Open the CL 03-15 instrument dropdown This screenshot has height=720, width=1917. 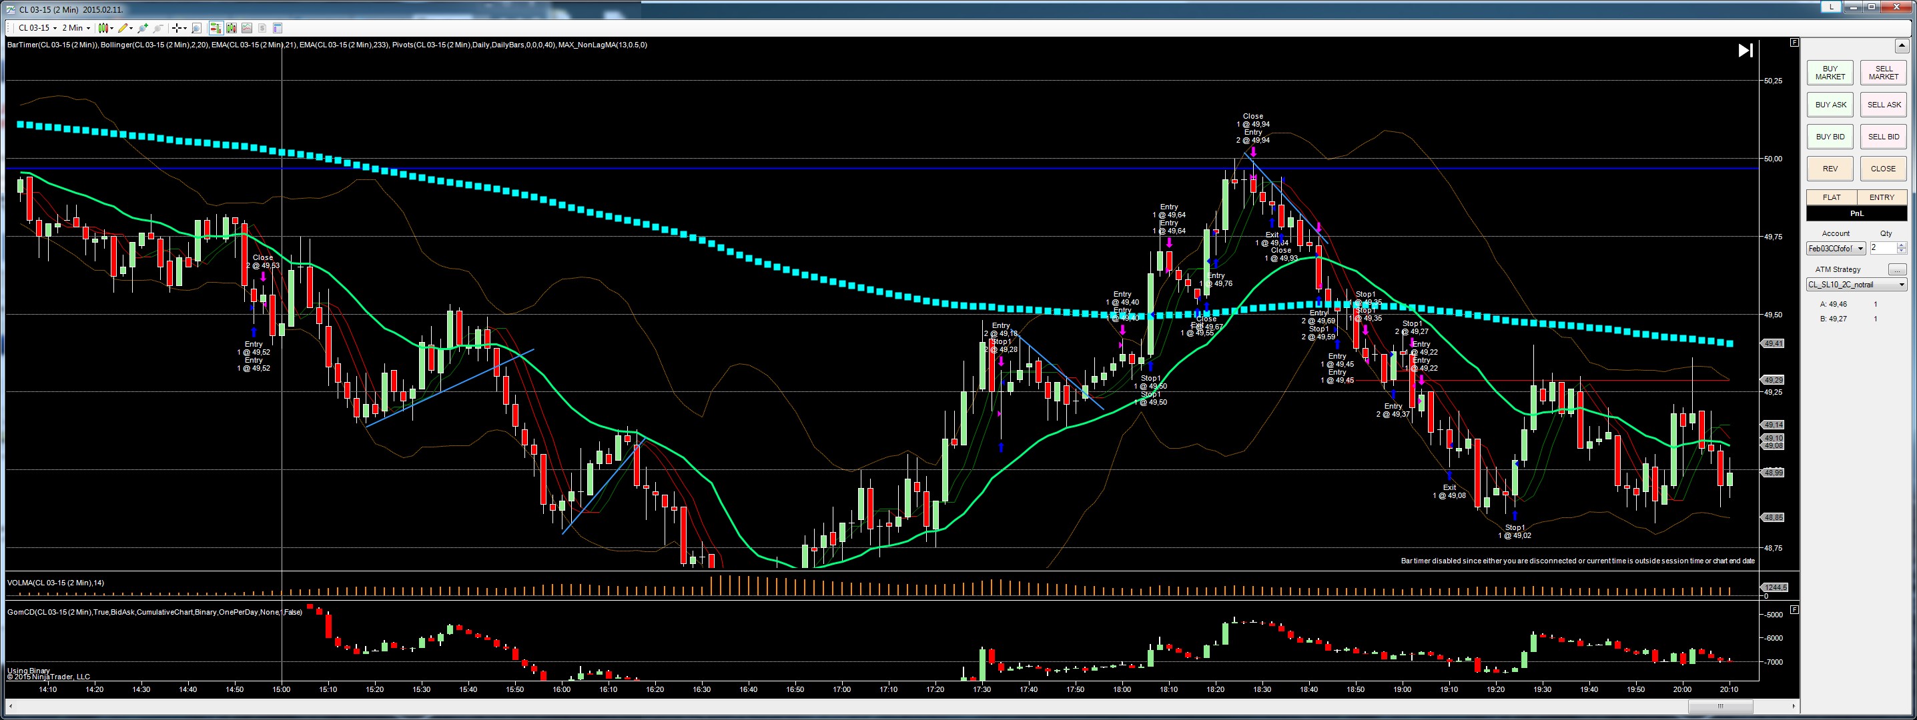pos(37,28)
